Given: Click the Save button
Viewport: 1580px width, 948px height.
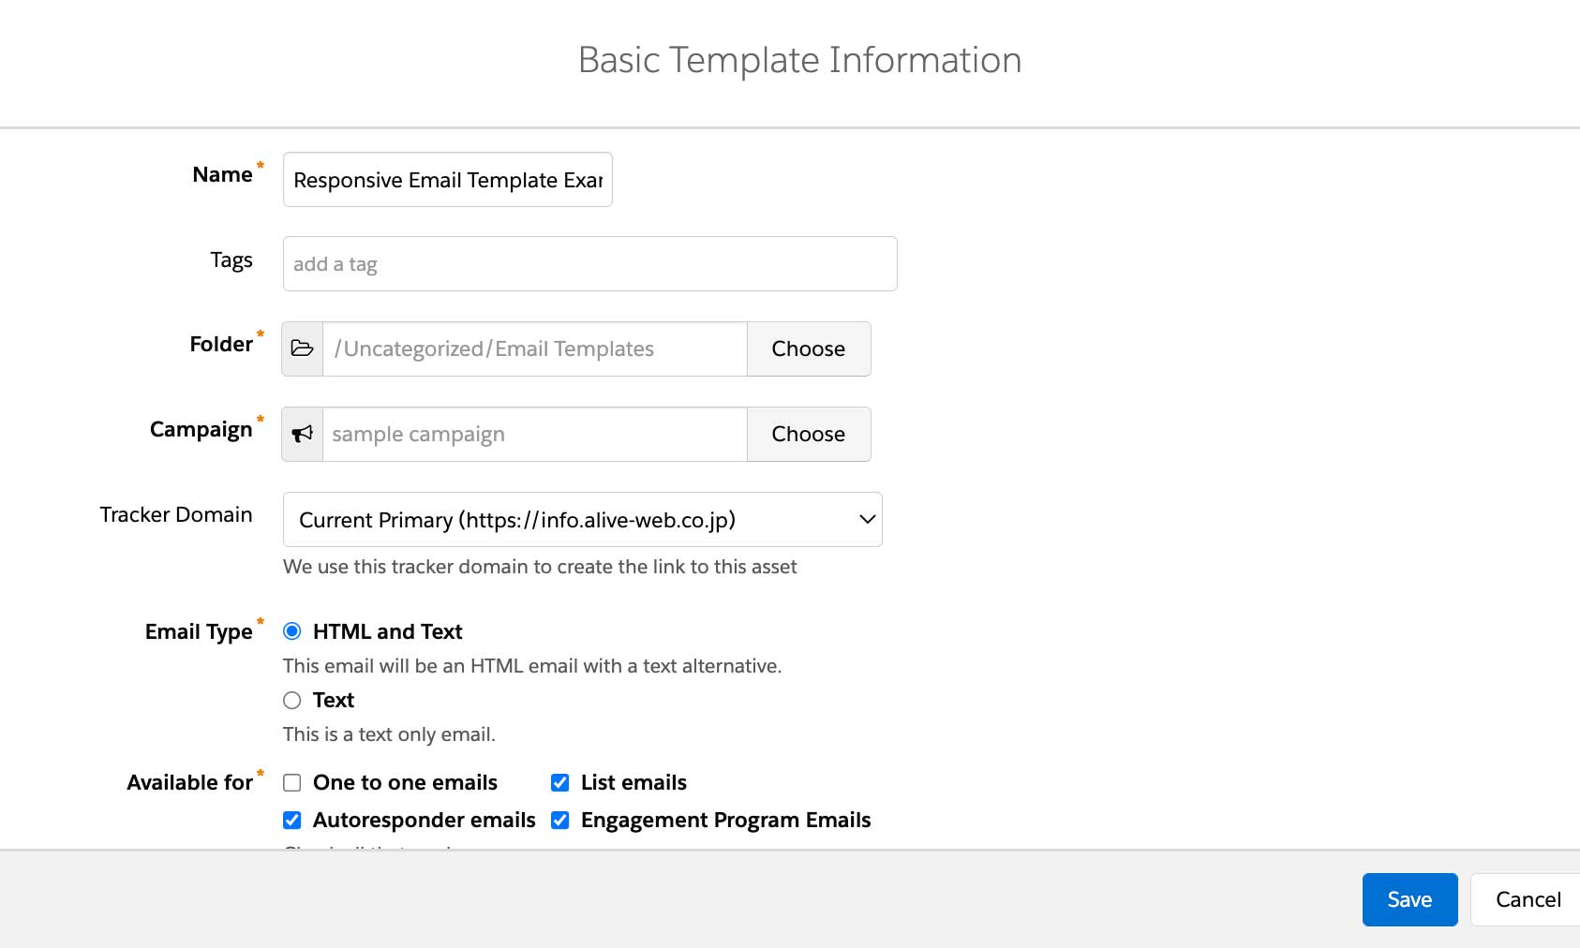Looking at the screenshot, I should coord(1409,899).
